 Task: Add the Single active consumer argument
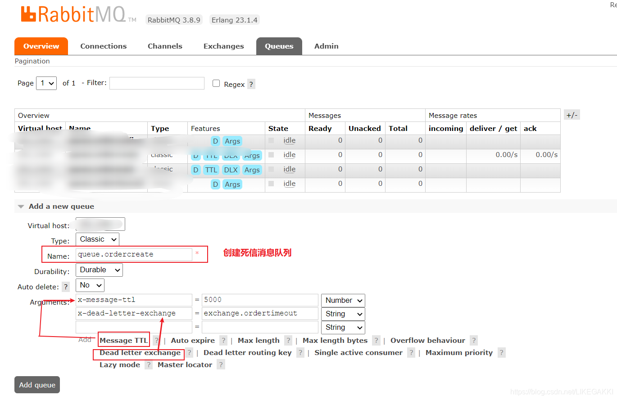(358, 353)
